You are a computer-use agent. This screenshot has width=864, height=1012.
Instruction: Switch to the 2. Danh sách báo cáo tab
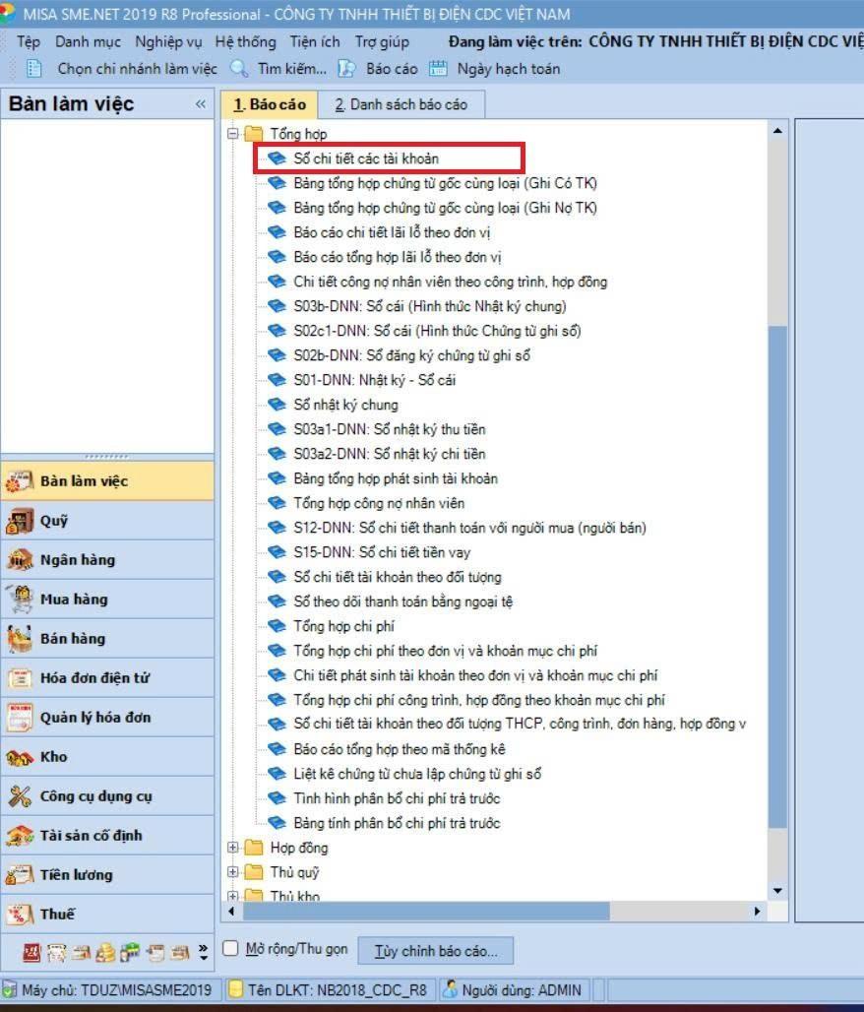401,104
